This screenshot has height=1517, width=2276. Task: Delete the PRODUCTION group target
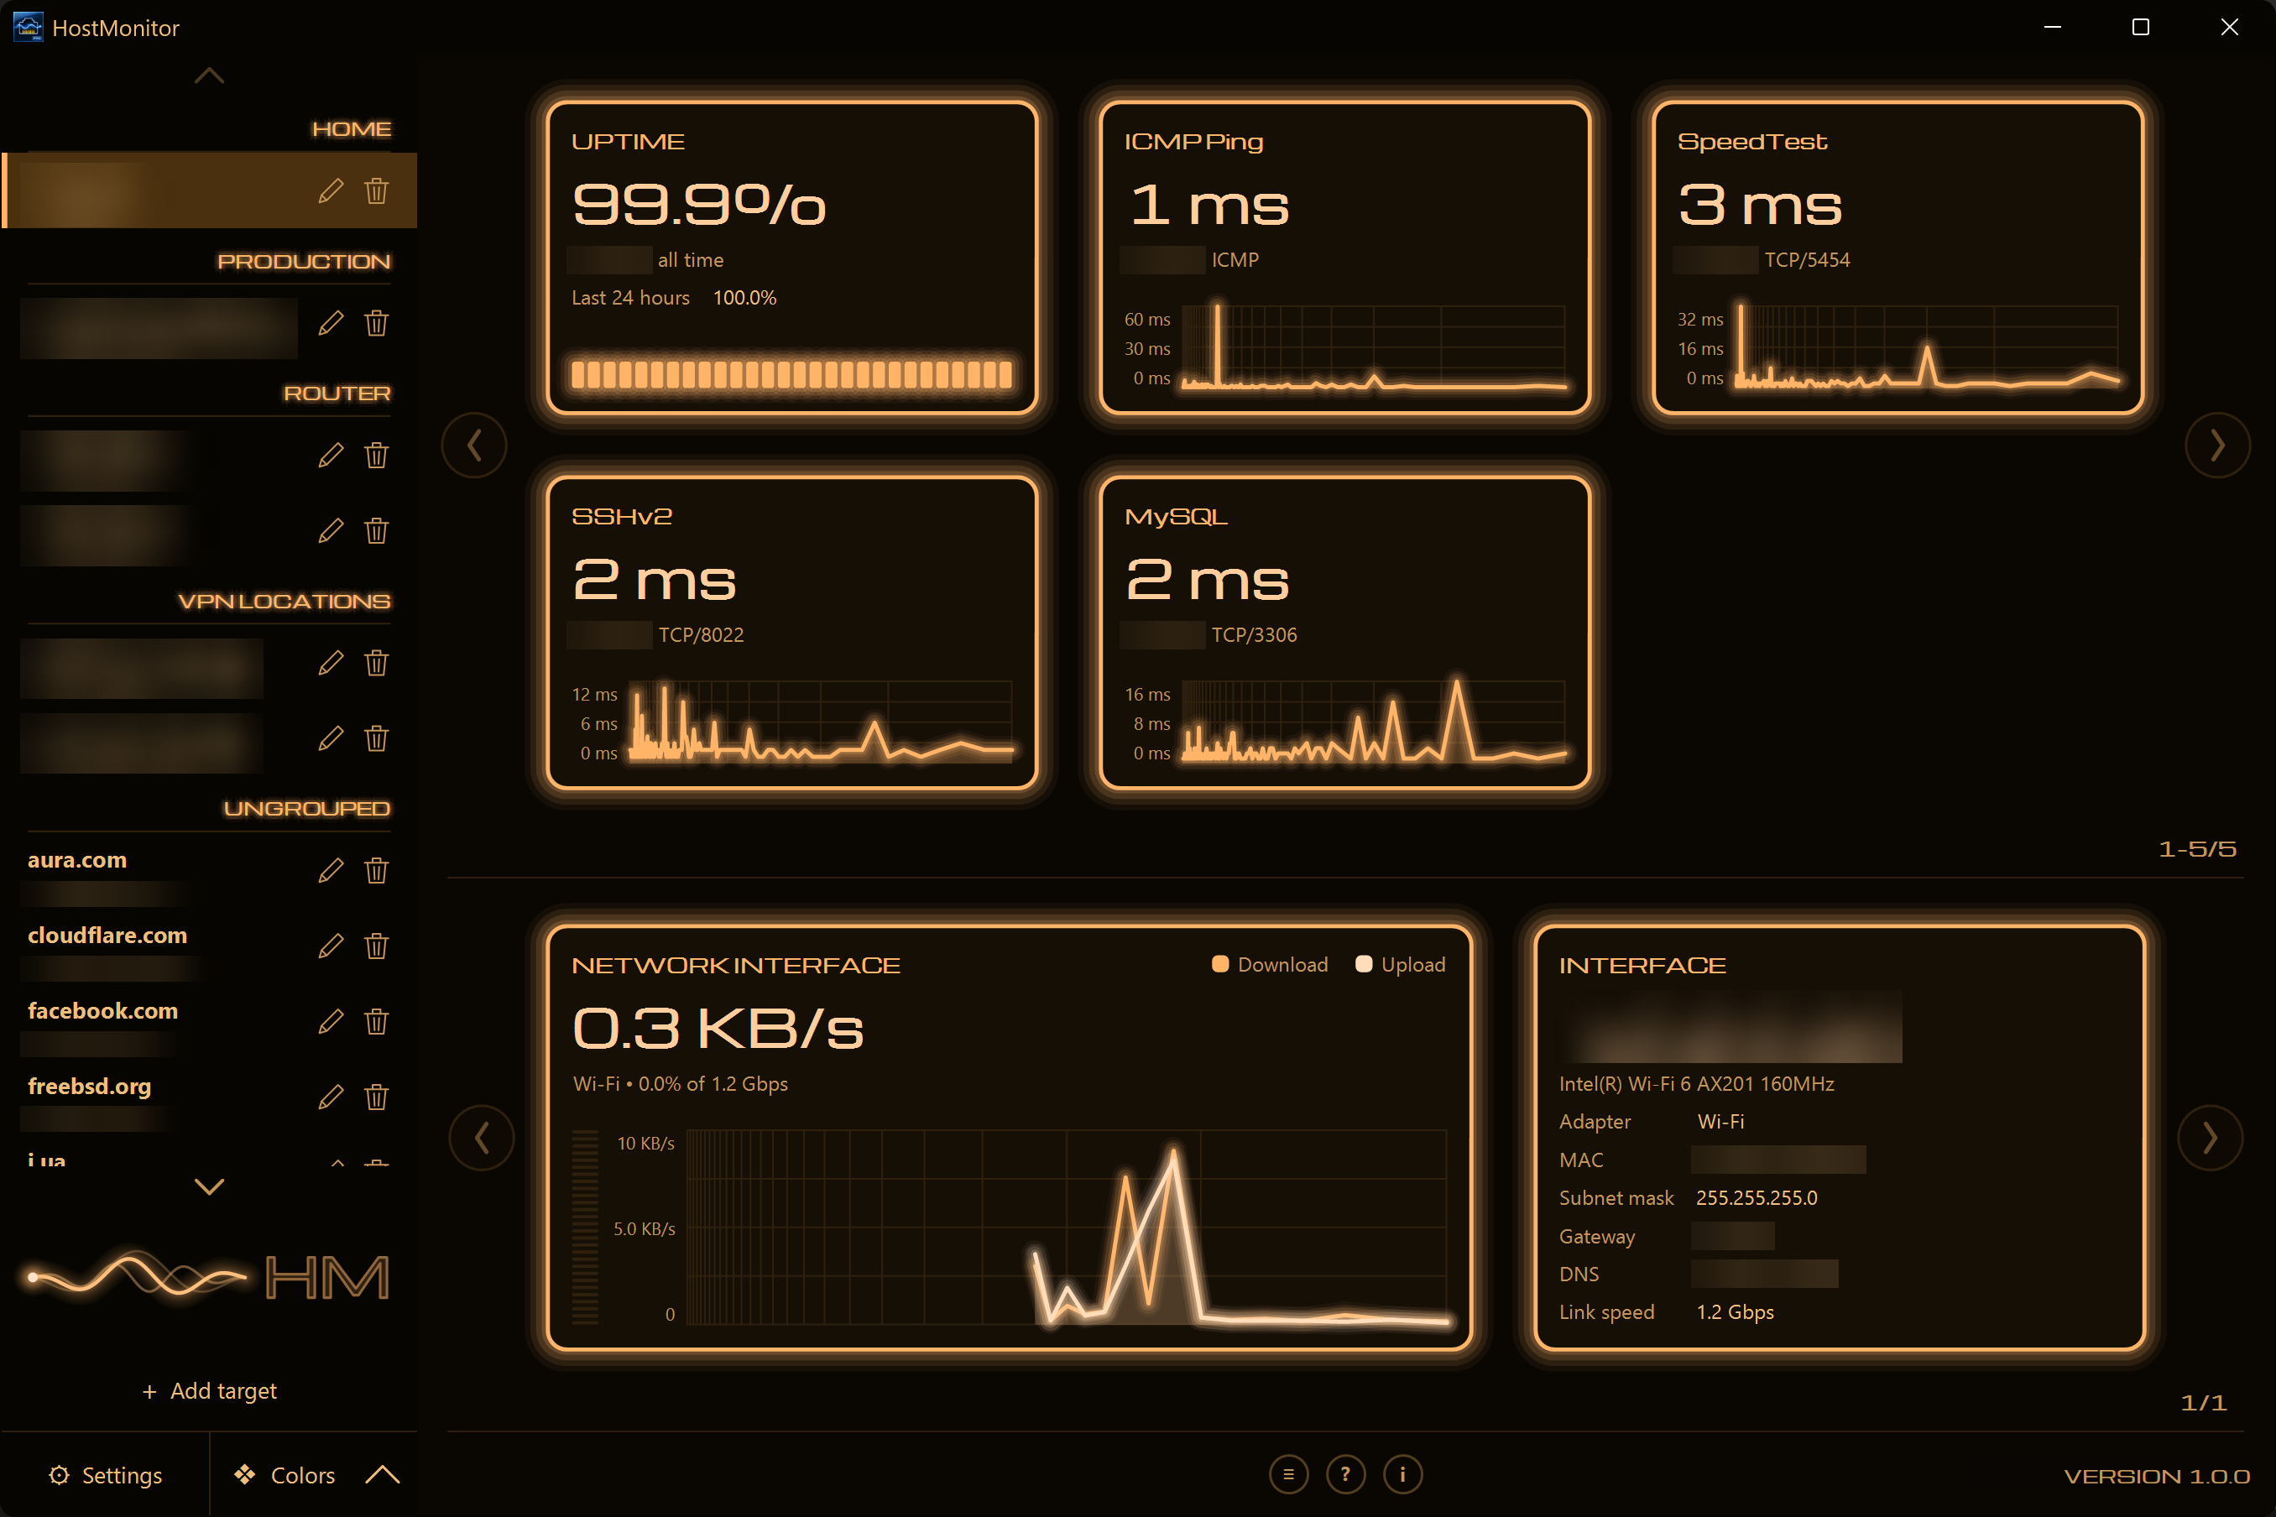[377, 323]
